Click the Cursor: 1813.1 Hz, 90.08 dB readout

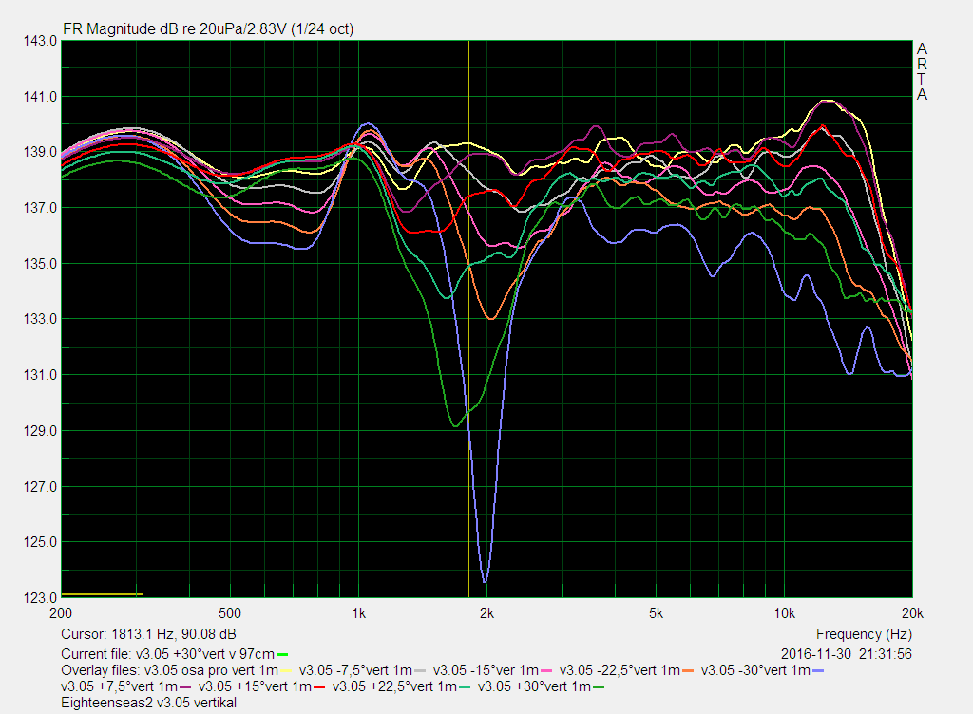(x=148, y=634)
